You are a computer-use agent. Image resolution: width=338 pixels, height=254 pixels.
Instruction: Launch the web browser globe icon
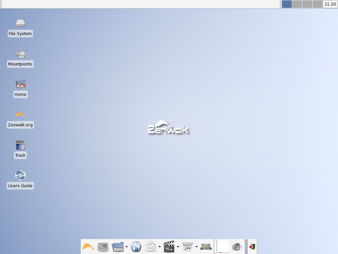[136, 247]
